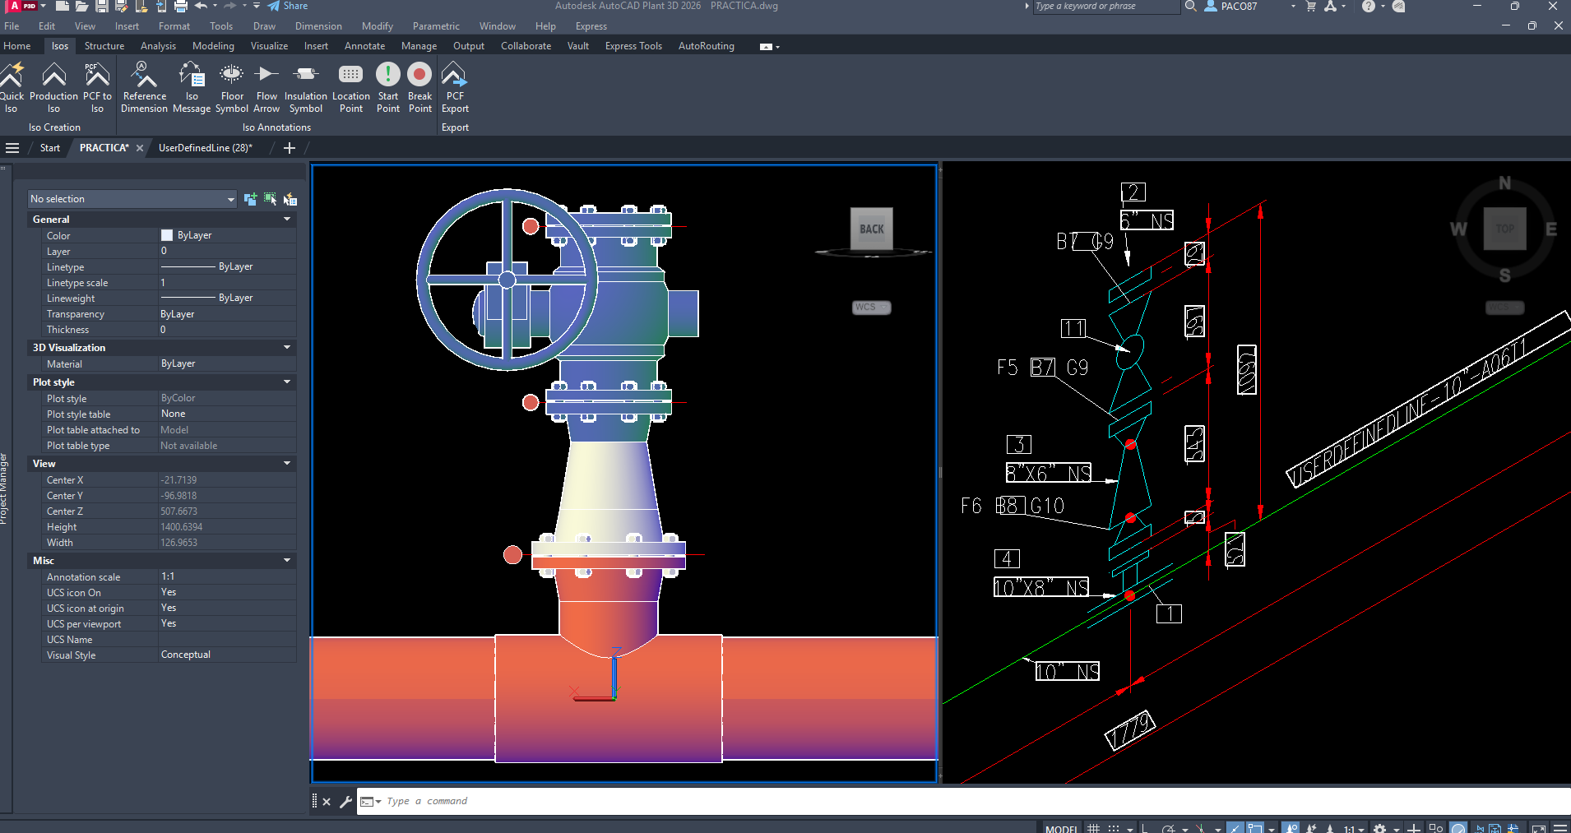Image resolution: width=1571 pixels, height=833 pixels.
Task: Run the PCF Export tool
Action: [x=454, y=86]
